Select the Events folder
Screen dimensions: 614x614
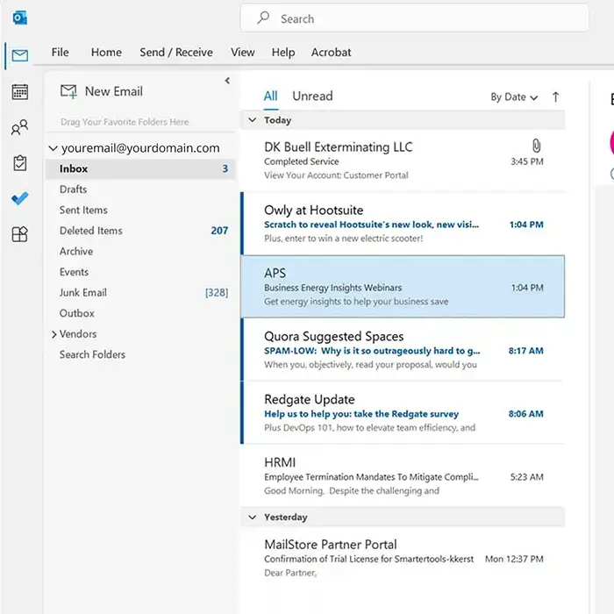pos(140,272)
